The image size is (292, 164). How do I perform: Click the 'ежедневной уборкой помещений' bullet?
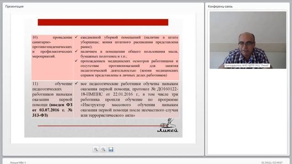[x=129, y=42]
